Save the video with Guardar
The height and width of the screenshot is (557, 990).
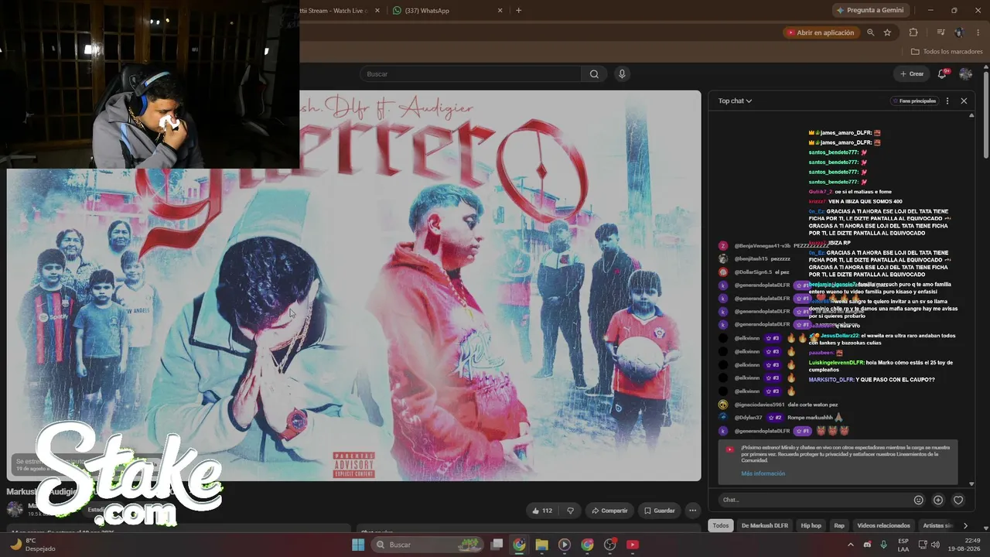pyautogui.click(x=659, y=511)
